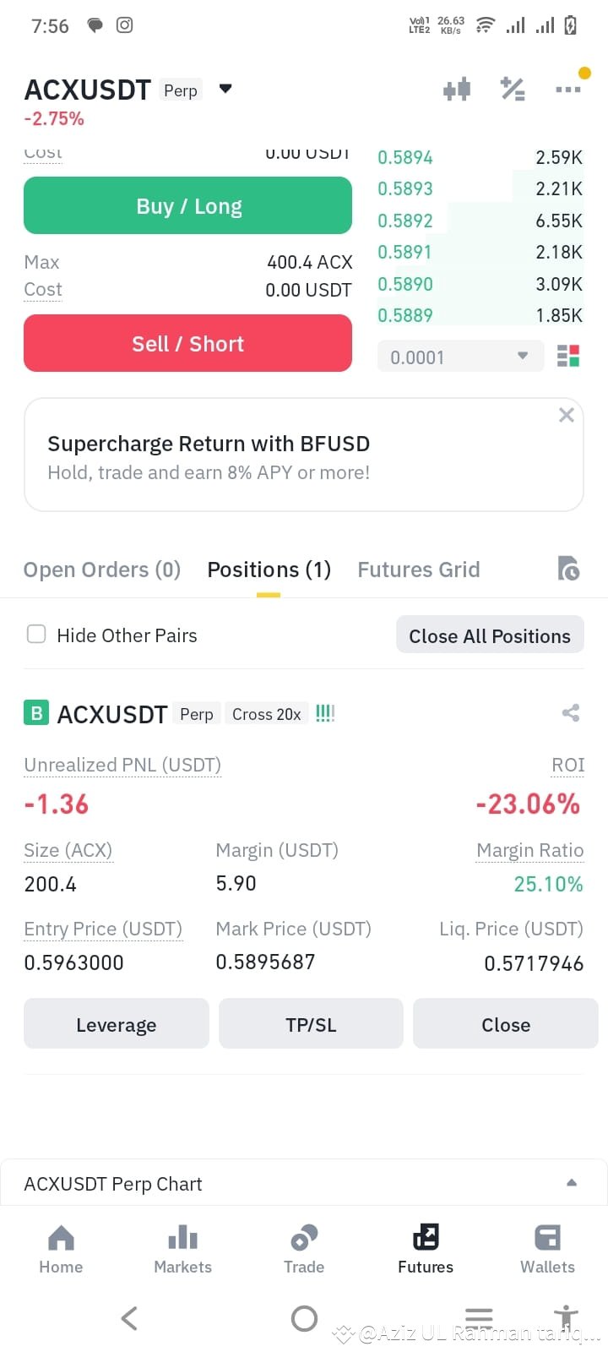
Task: Toggle the Hide Other Pairs checkbox
Action: pyautogui.click(x=36, y=634)
